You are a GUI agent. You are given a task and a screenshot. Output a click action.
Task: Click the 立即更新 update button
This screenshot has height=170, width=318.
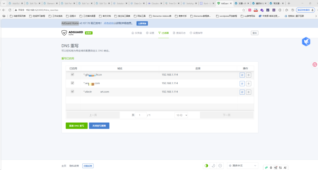click(x=142, y=24)
